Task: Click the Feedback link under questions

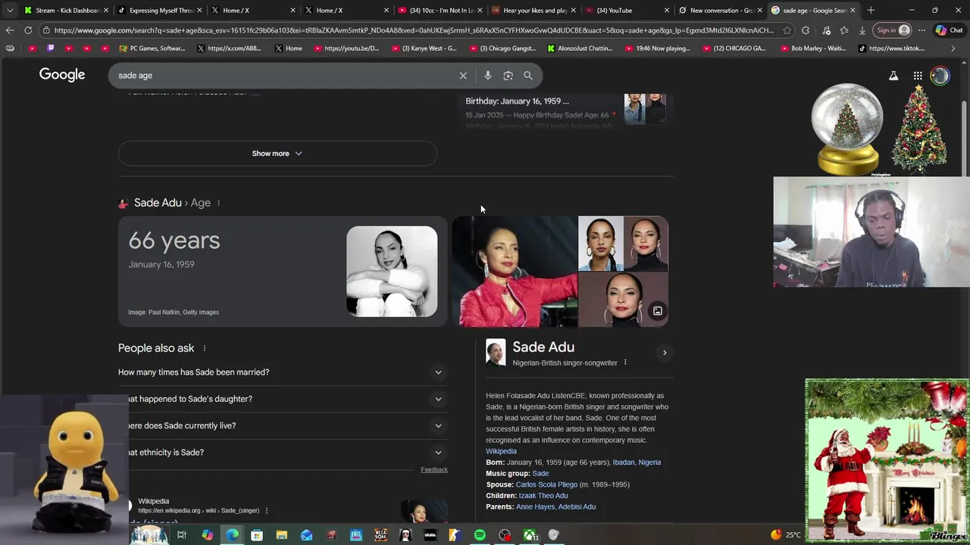Action: pos(434,470)
